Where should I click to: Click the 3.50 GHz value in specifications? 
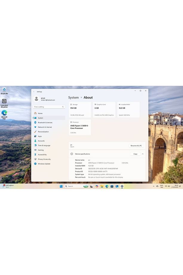click(125, 163)
